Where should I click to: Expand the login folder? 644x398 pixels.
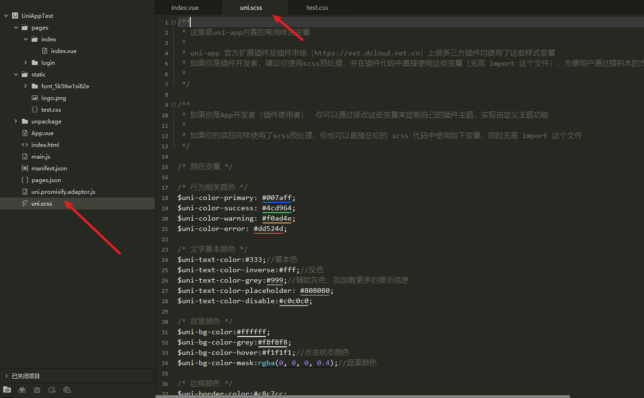tap(26, 62)
